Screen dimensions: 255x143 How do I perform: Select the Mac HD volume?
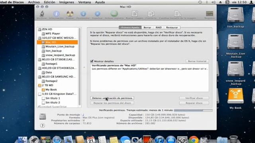click(57, 42)
